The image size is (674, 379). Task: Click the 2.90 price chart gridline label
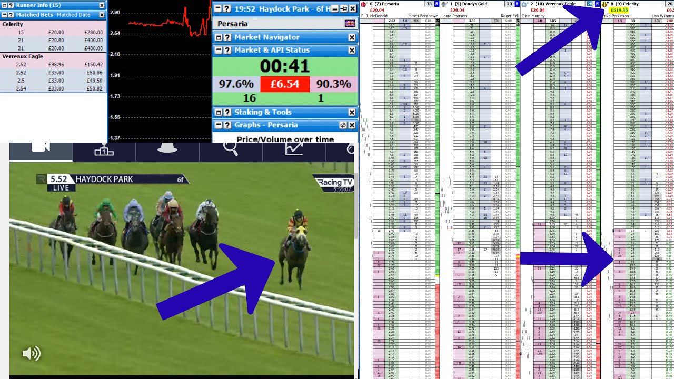pos(115,12)
